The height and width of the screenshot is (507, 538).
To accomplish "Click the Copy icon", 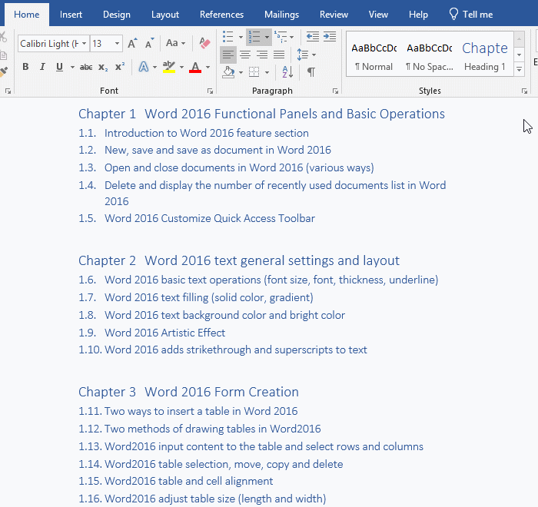I will click(x=3, y=55).
